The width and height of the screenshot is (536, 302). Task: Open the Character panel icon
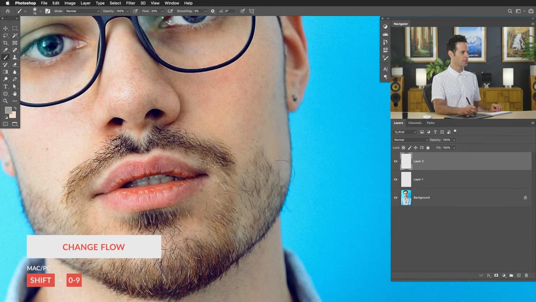click(385, 69)
